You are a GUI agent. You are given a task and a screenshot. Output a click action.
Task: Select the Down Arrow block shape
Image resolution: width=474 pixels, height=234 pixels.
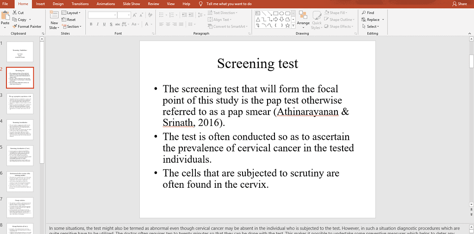click(281, 19)
